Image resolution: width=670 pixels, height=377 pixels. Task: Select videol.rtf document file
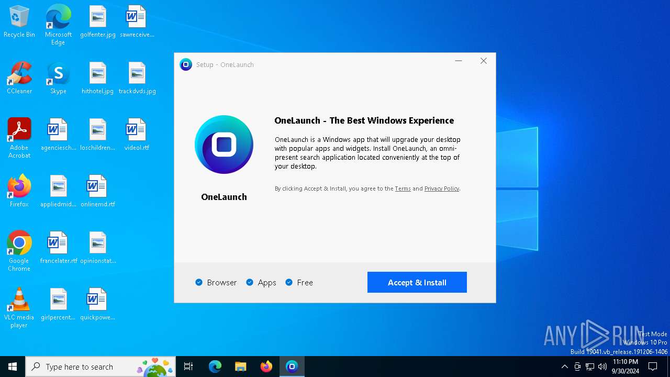[x=137, y=135]
